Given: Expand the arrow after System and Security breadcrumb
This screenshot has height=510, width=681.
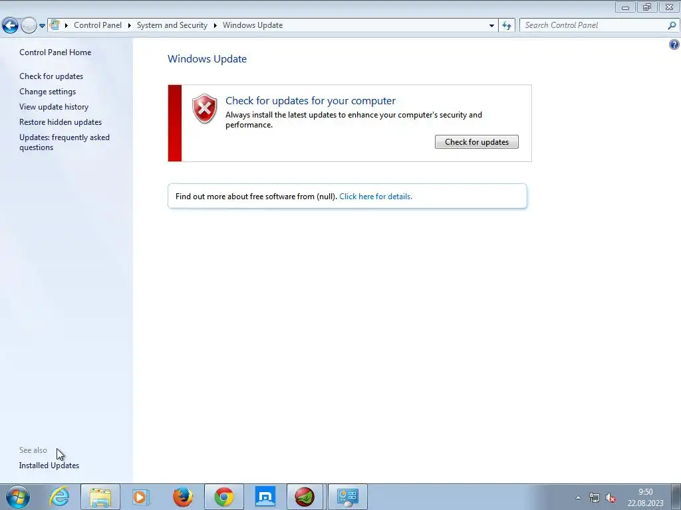Looking at the screenshot, I should tap(215, 25).
